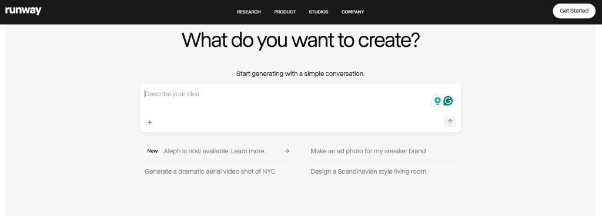Viewport: 602px width, 216px height.
Task: Expand the COMPANY navigation item
Action: [353, 12]
